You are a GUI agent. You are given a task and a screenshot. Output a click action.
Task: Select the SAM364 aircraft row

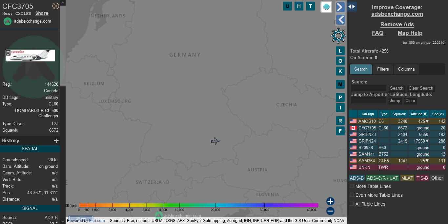(397, 161)
